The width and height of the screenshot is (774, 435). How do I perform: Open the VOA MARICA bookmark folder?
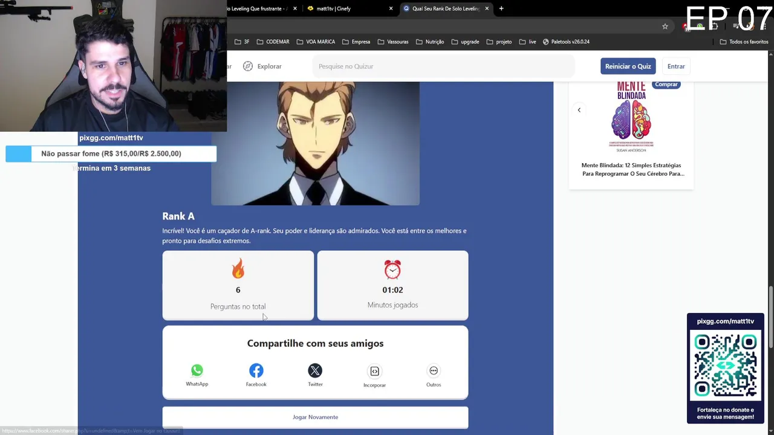[x=316, y=42]
